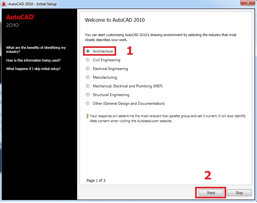Open 'What are the benefits of identifying my industry?'
Viewport: 257px width, 203px height.
36,50
